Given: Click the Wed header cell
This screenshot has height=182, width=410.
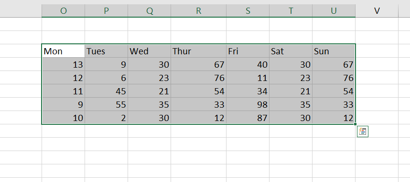Looking at the screenshot, I should [x=149, y=51].
